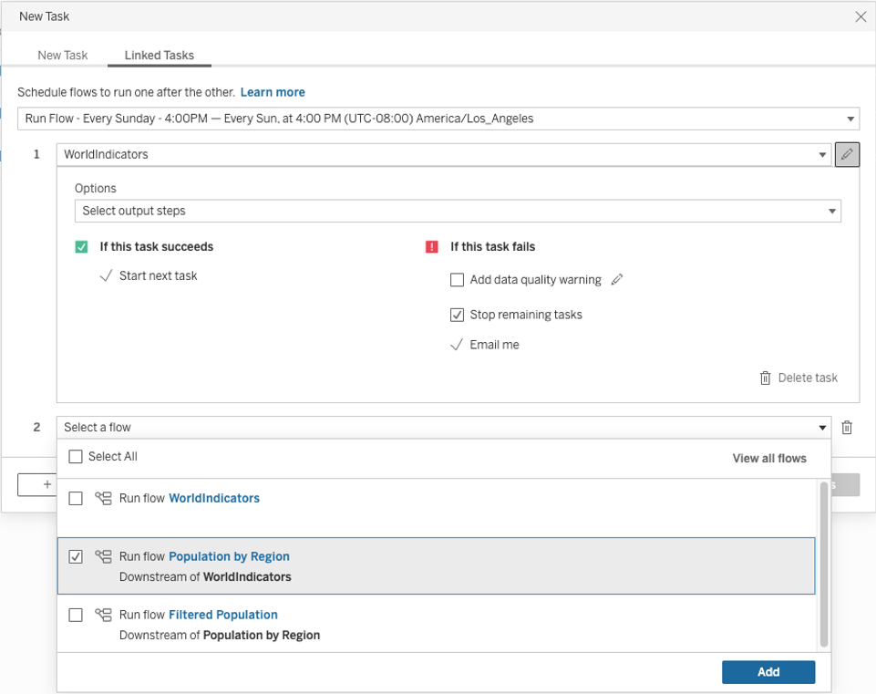Click Downstream of Population by Region text
876x694 pixels.
[220, 636]
